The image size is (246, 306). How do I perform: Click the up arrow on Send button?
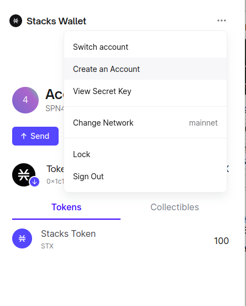[x=24, y=136]
